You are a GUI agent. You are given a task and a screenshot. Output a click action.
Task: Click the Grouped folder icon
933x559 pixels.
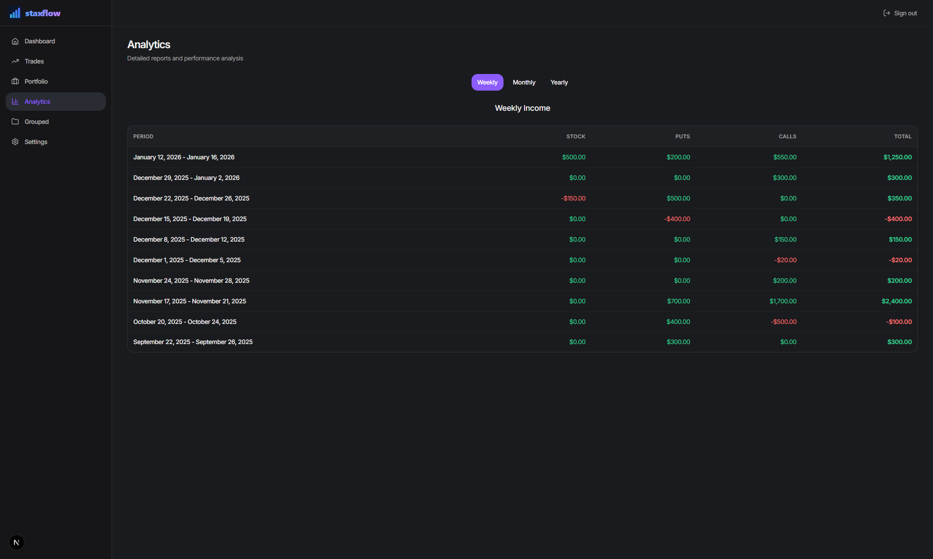15,122
